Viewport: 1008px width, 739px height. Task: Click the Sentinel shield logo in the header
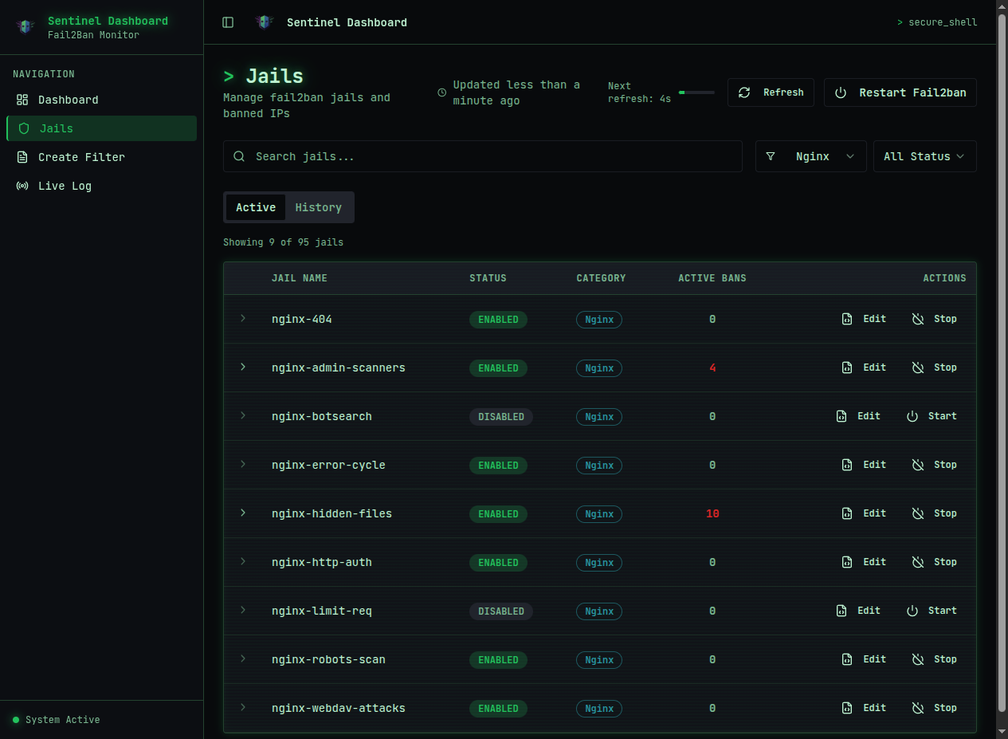265,22
